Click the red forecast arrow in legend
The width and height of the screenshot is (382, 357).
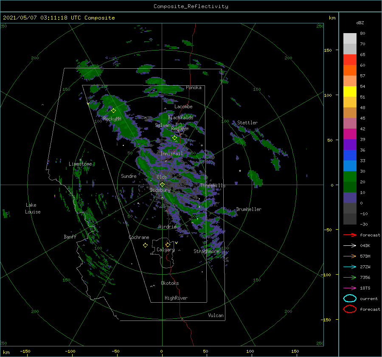(350, 235)
